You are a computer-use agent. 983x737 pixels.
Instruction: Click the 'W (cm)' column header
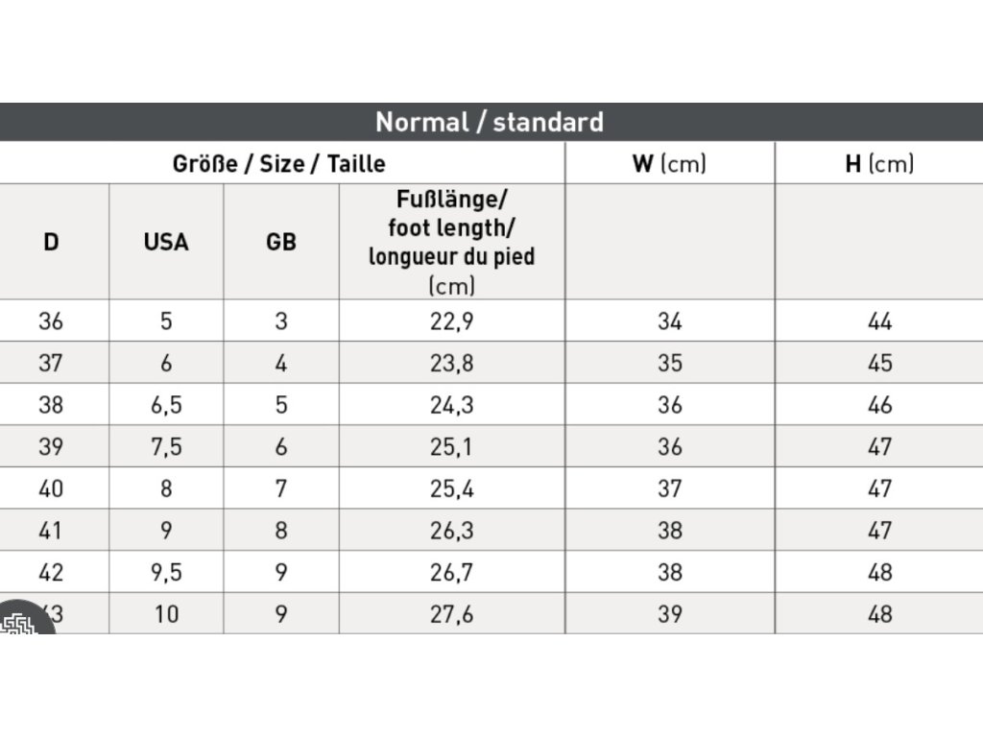669,163
